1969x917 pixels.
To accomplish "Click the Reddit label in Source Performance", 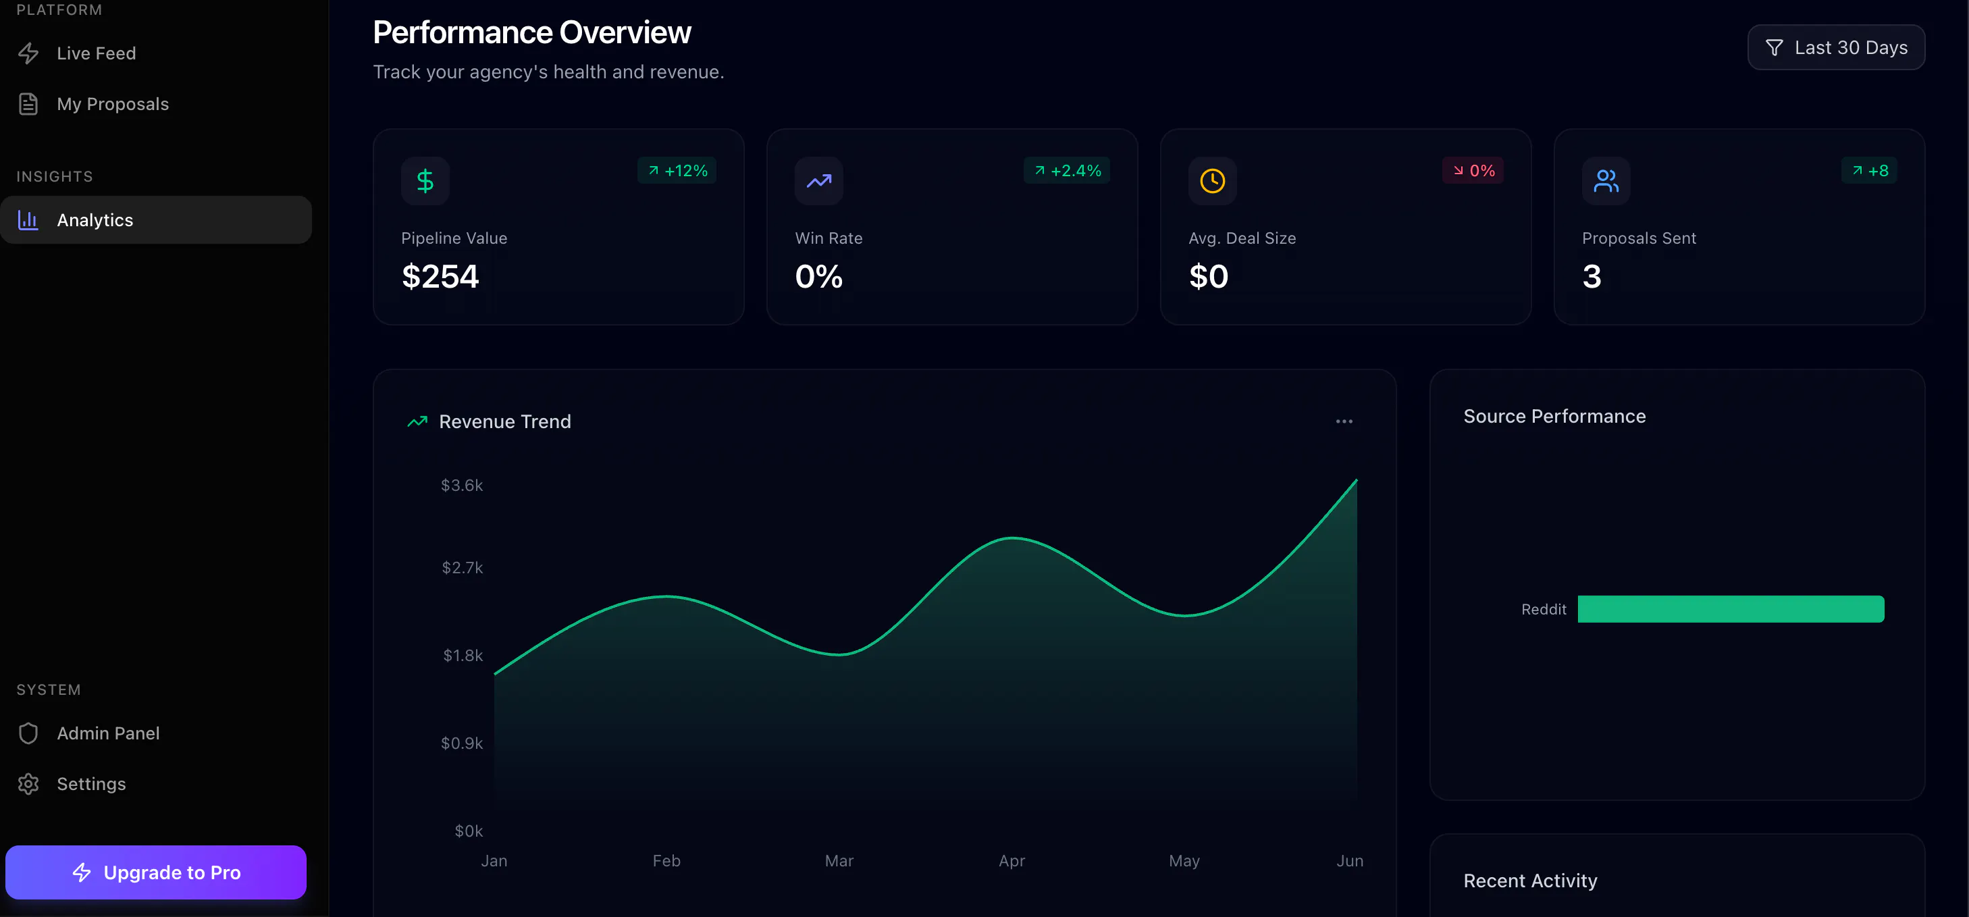I will 1543,610.
